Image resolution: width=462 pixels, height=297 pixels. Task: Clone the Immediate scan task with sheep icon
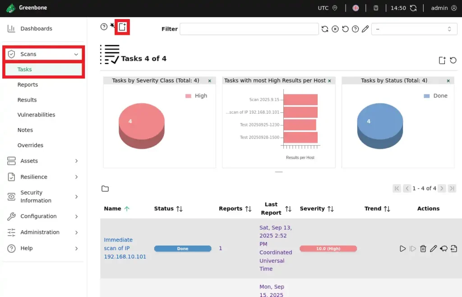pos(444,249)
